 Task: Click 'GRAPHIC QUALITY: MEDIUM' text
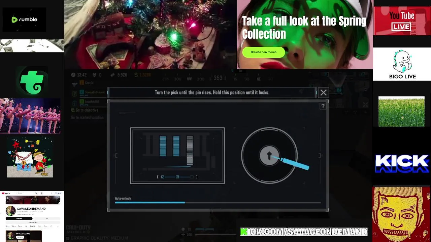pyautogui.click(x=99, y=238)
